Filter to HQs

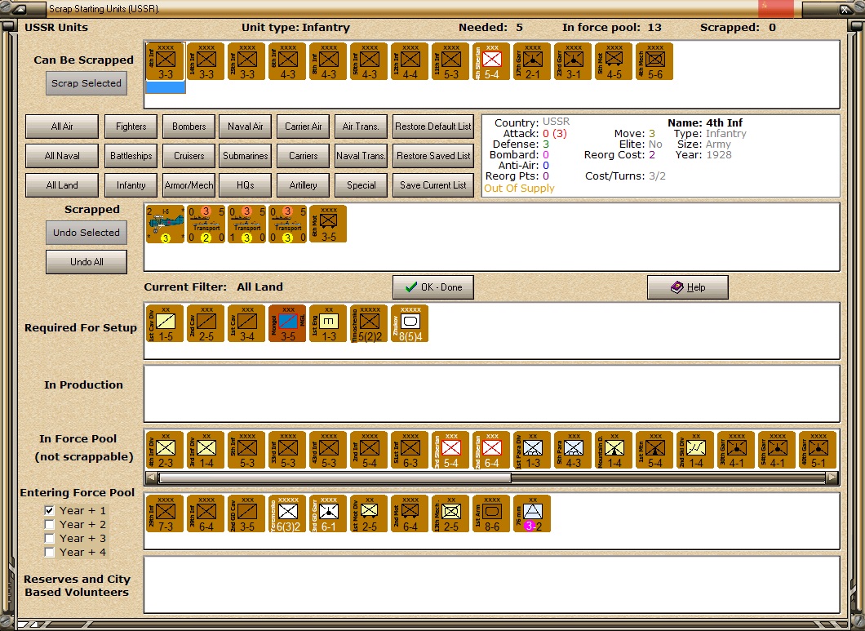246,185
